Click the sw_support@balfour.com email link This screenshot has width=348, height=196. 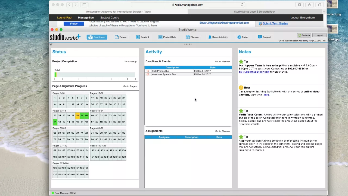coord(254,72)
